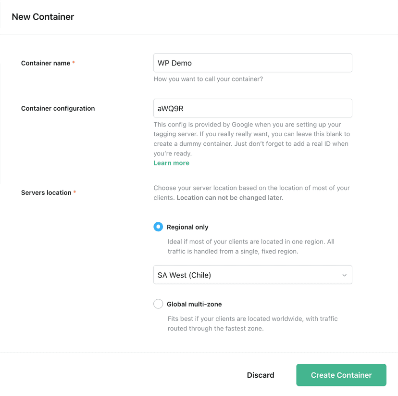This screenshot has height=396, width=398.
Task: Discard the new container form
Action: [261, 375]
